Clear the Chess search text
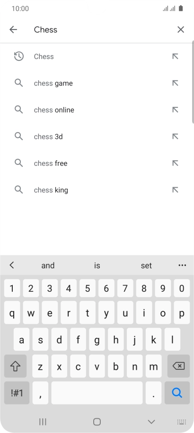 coord(181,29)
